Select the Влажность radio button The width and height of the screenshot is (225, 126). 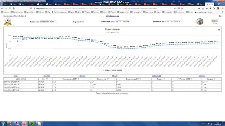tap(108, 79)
